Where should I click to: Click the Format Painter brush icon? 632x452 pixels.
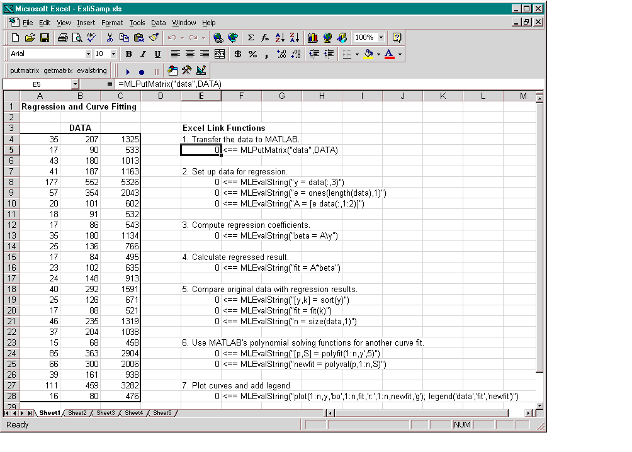(154, 38)
